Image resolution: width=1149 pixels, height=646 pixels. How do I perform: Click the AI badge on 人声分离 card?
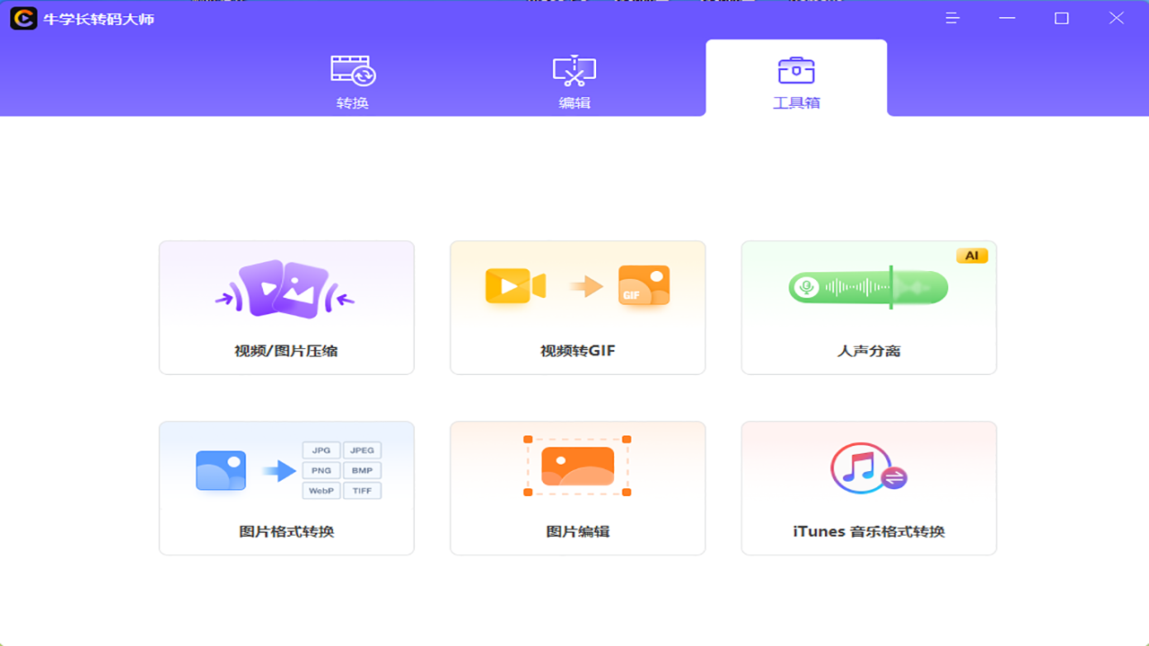tap(973, 255)
